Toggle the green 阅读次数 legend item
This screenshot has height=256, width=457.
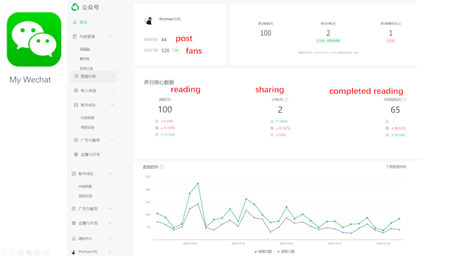coord(263,251)
